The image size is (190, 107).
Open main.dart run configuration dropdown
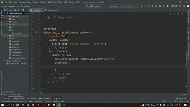coord(113,6)
